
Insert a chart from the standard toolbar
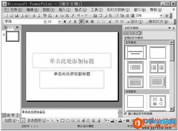pyautogui.click(x=95, y=16)
